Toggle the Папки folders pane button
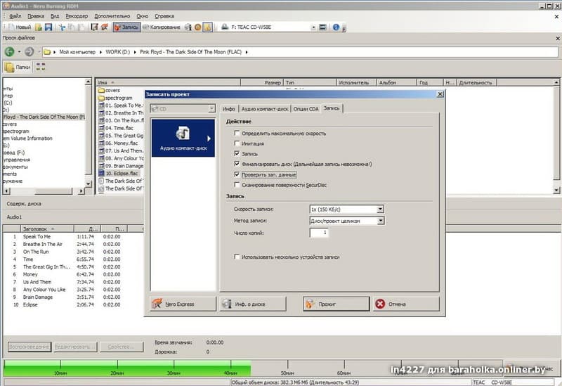The height and width of the screenshot is (386, 562). 17,67
